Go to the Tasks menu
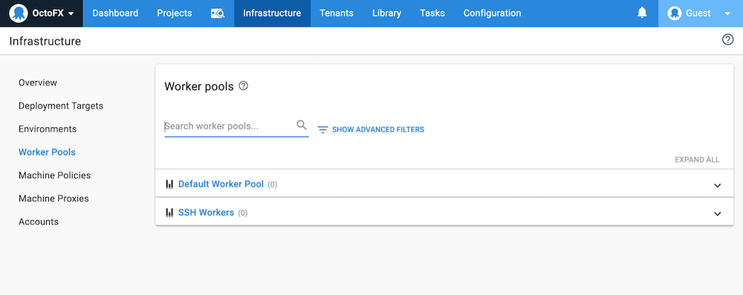Viewport: 743px width, 295px height. coord(432,13)
